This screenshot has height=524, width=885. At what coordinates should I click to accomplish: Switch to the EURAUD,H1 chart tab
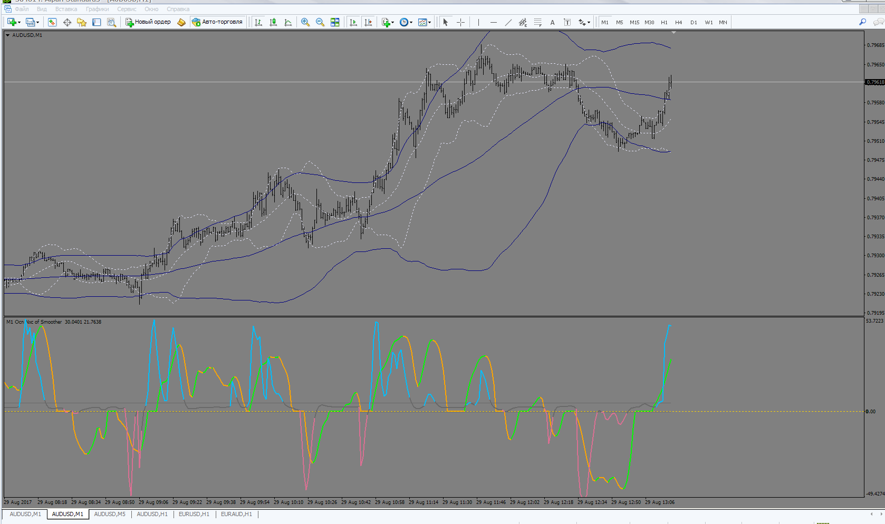click(x=236, y=514)
